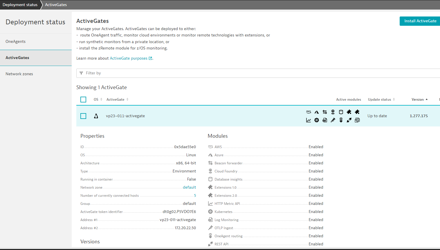
Task: Click the AWS module icon
Action: click(x=210, y=147)
